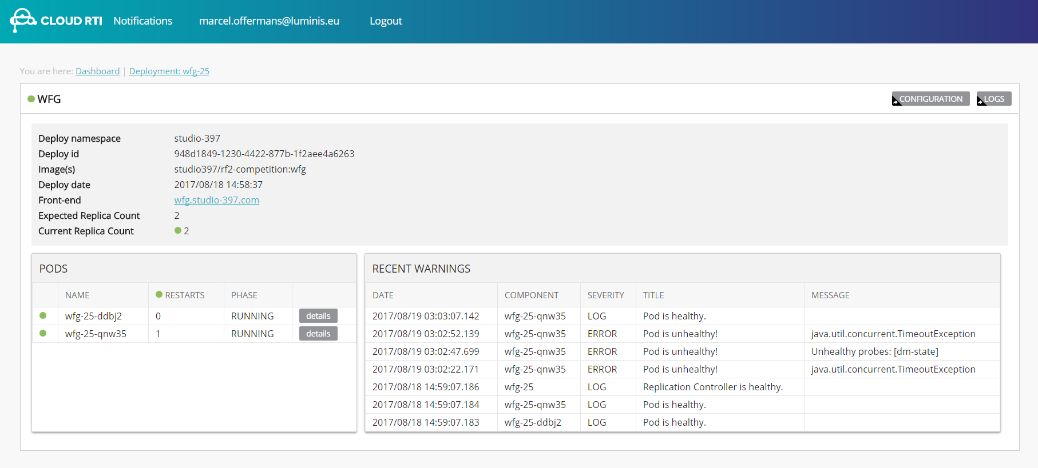Click the MESSAGE column header
Screen dimensions: 1038x468
(830, 295)
